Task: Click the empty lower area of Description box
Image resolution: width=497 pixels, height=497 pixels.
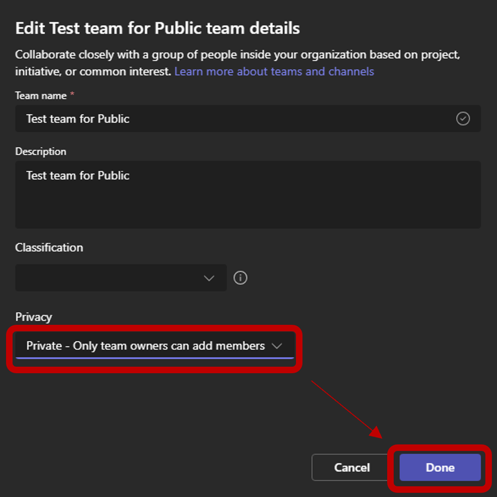Action: (x=248, y=209)
